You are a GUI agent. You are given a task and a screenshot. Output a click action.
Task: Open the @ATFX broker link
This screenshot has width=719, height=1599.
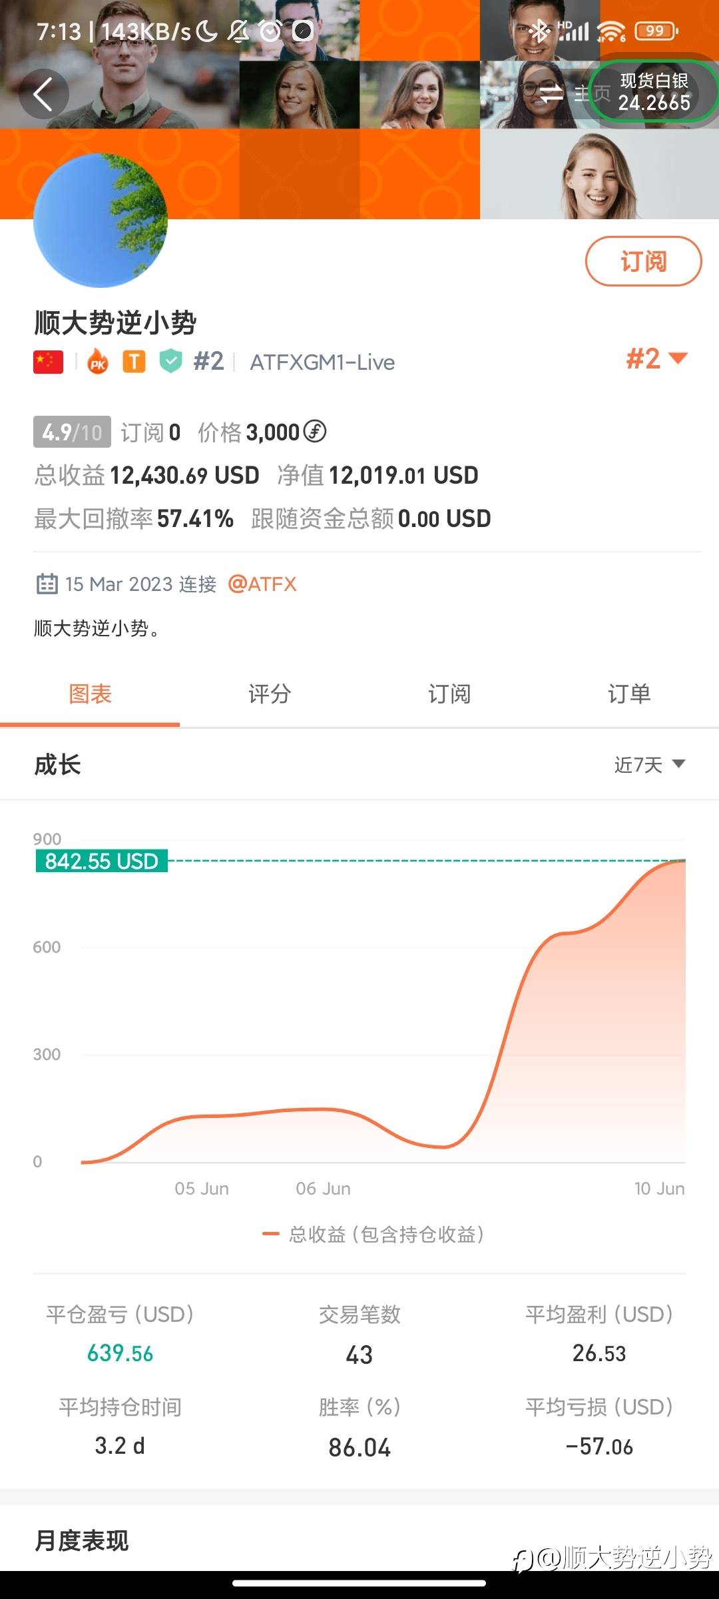[262, 584]
